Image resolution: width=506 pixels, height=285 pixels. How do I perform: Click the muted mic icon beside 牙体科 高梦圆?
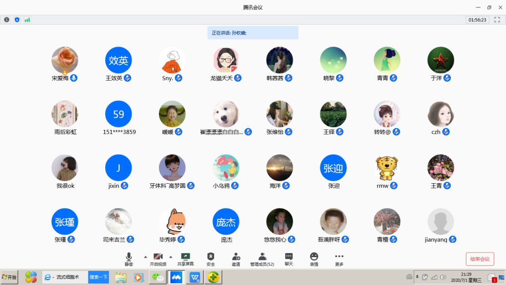(x=191, y=186)
